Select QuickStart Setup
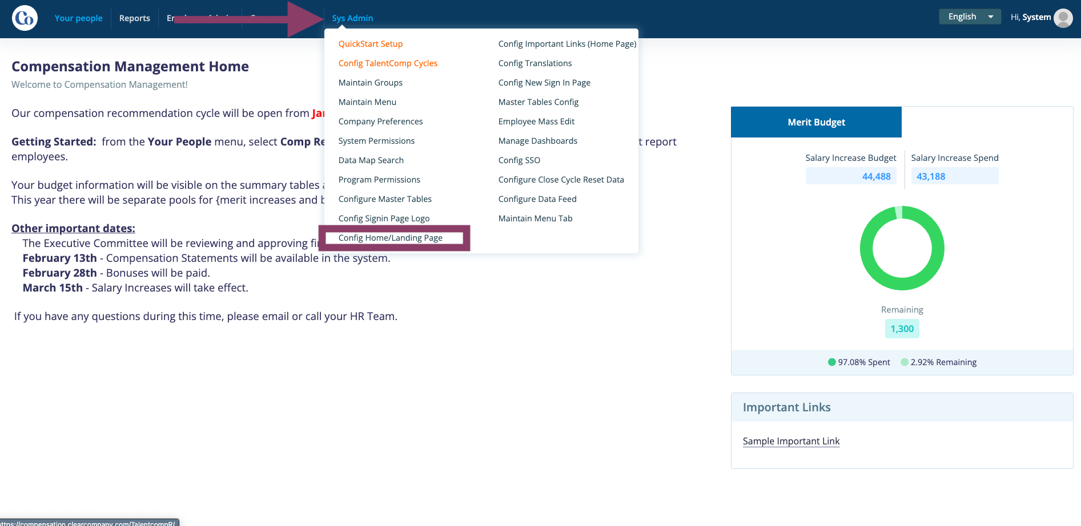 click(371, 44)
